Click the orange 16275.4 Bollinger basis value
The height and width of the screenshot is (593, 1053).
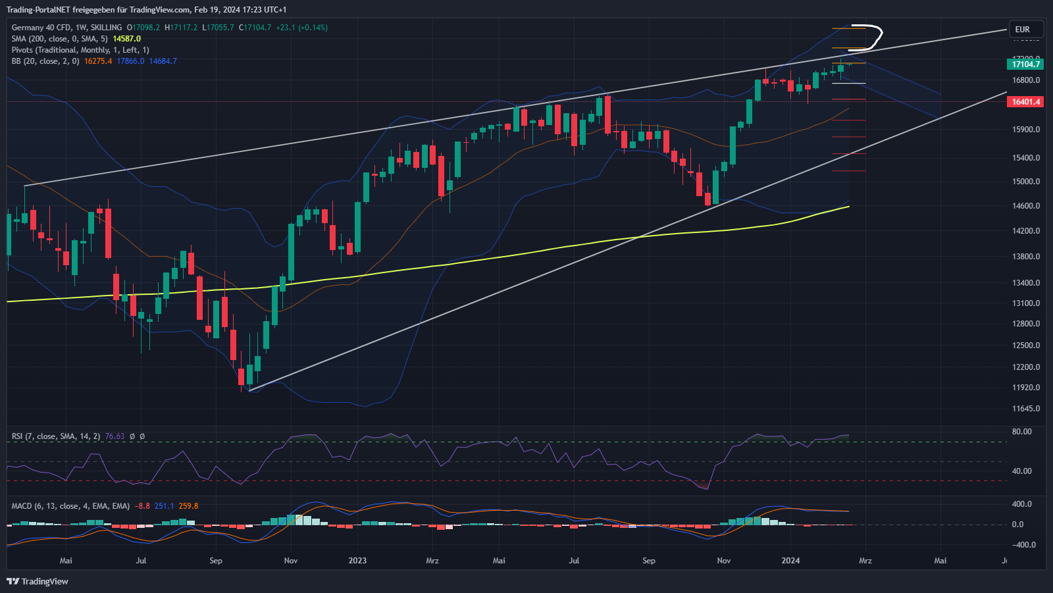[x=98, y=61]
